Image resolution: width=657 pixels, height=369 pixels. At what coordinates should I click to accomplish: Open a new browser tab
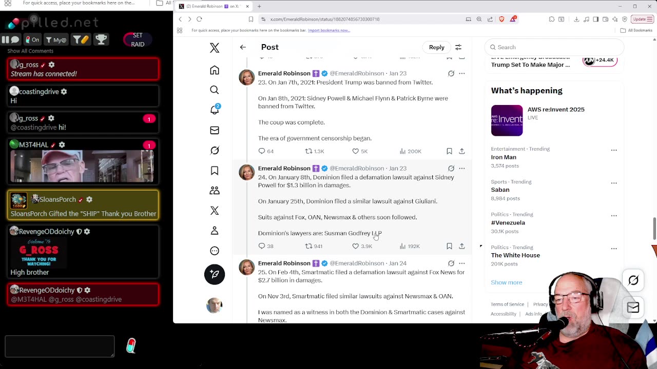click(259, 6)
